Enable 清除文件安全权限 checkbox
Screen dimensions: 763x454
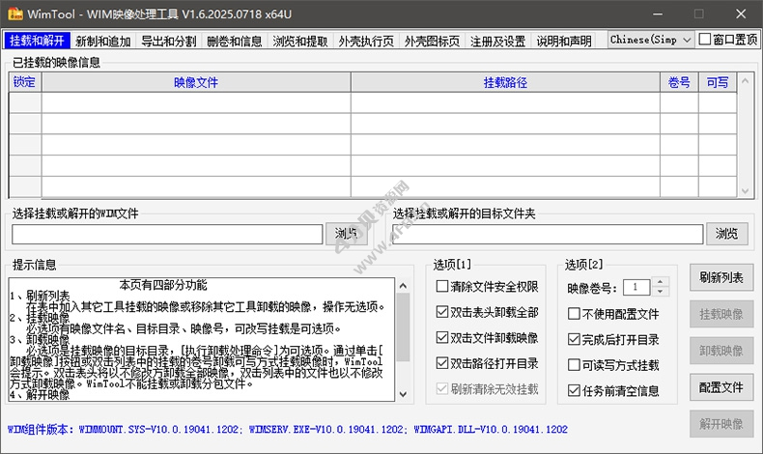442,288
